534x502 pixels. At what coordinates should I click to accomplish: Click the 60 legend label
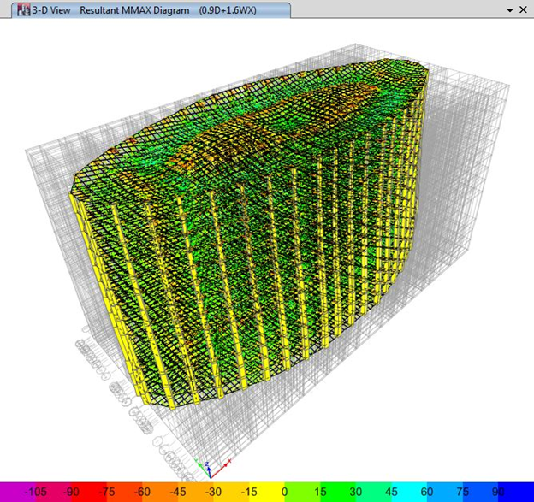[x=427, y=492]
